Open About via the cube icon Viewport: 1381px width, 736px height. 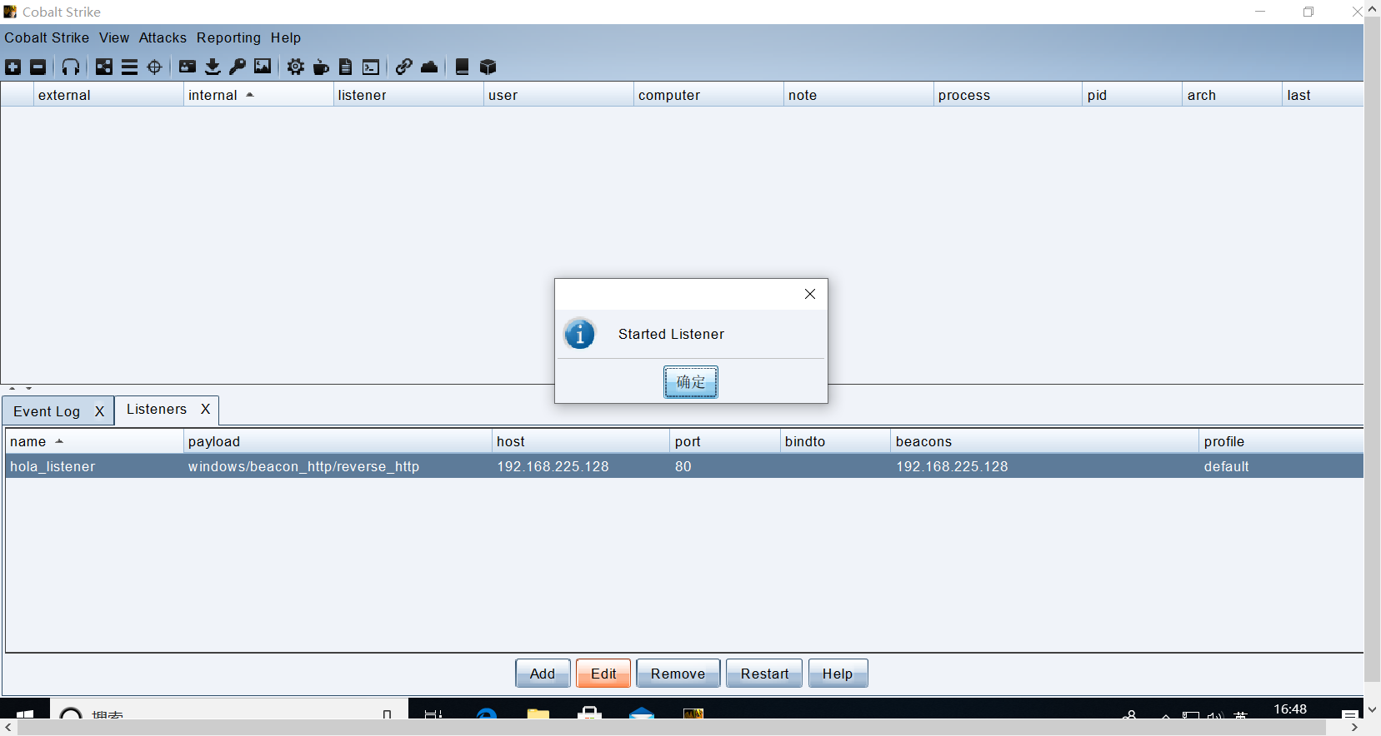[x=488, y=67]
